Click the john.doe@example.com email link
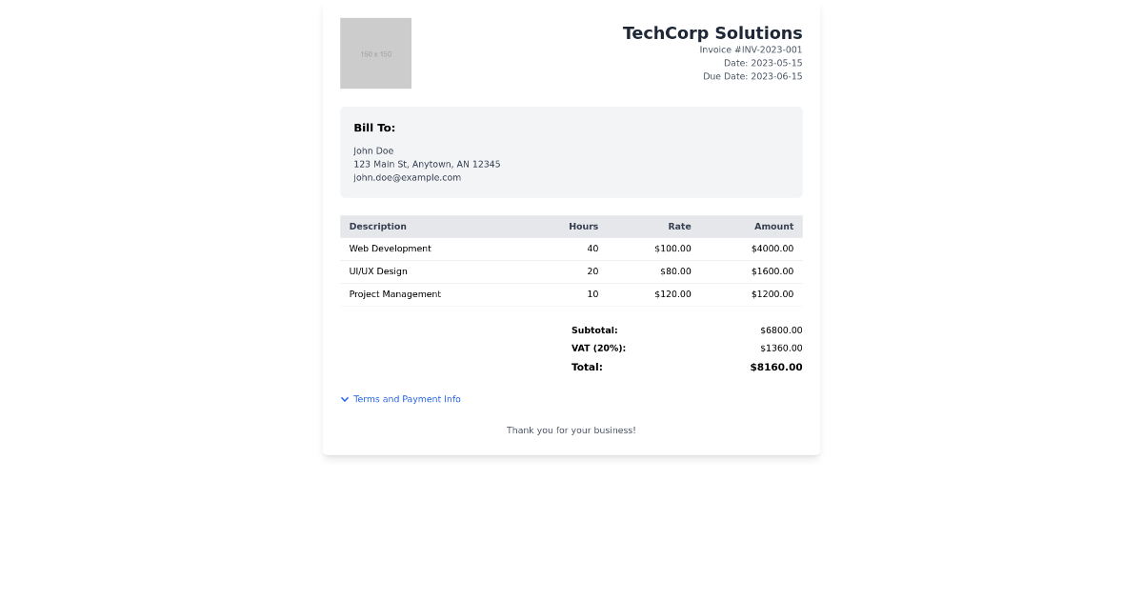The height and width of the screenshot is (600, 1143). pos(408,177)
